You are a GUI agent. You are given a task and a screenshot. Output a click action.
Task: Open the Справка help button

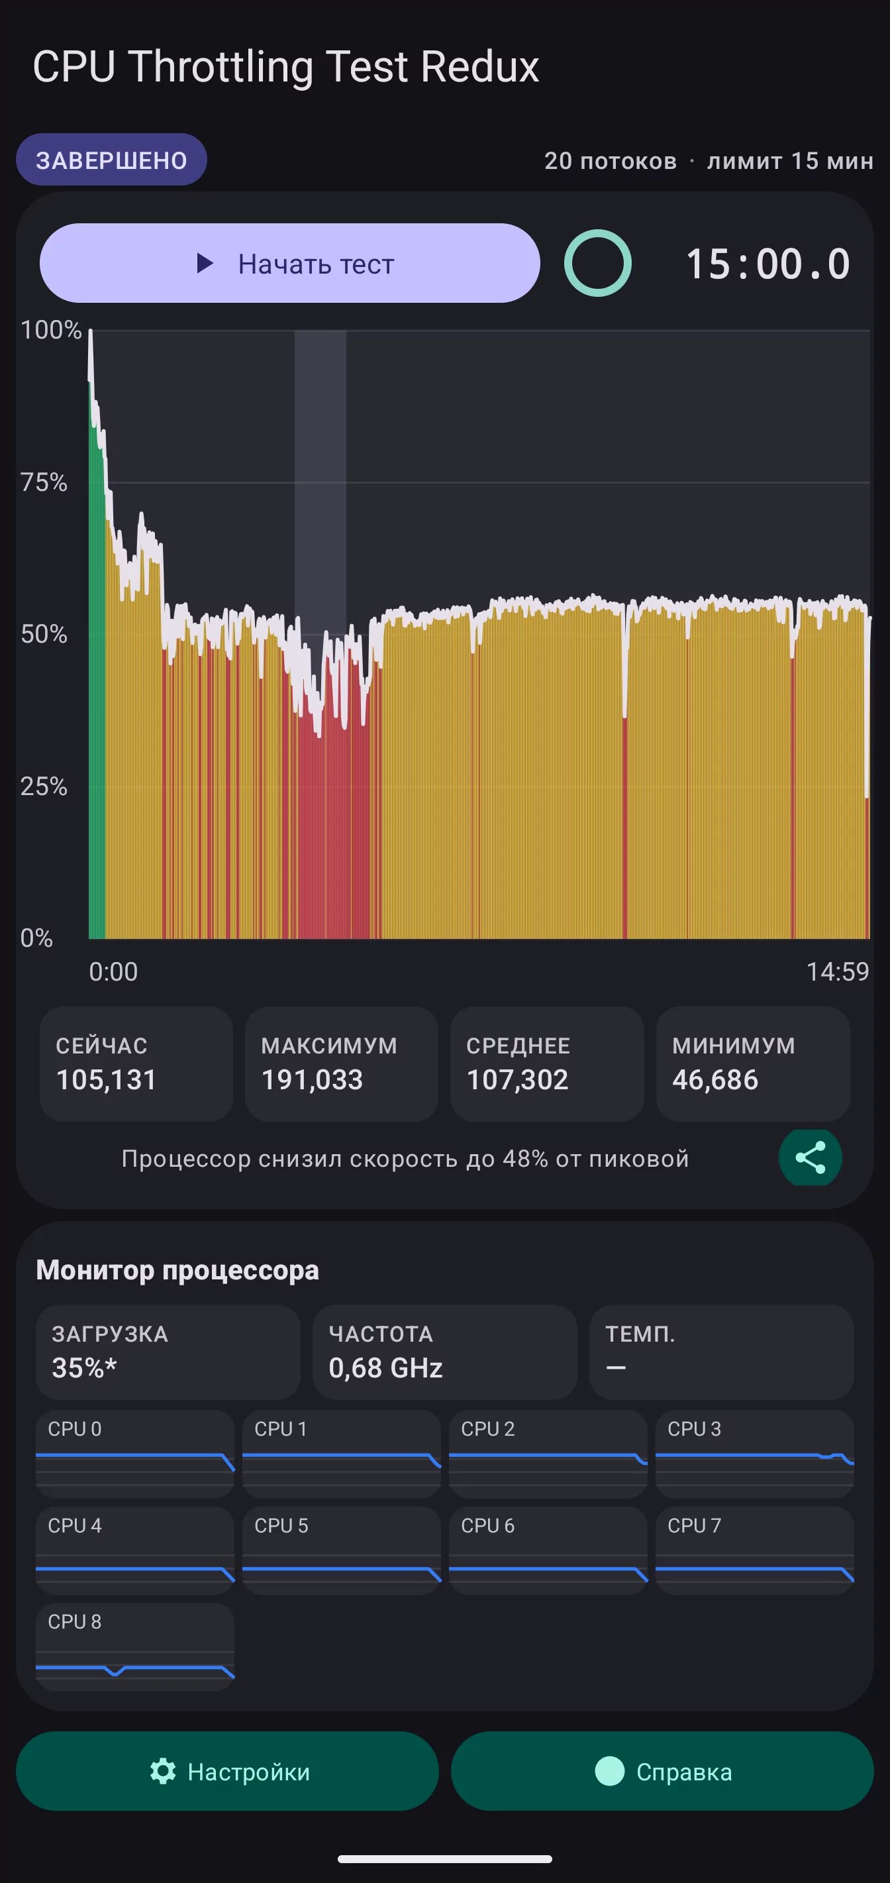tap(662, 1771)
